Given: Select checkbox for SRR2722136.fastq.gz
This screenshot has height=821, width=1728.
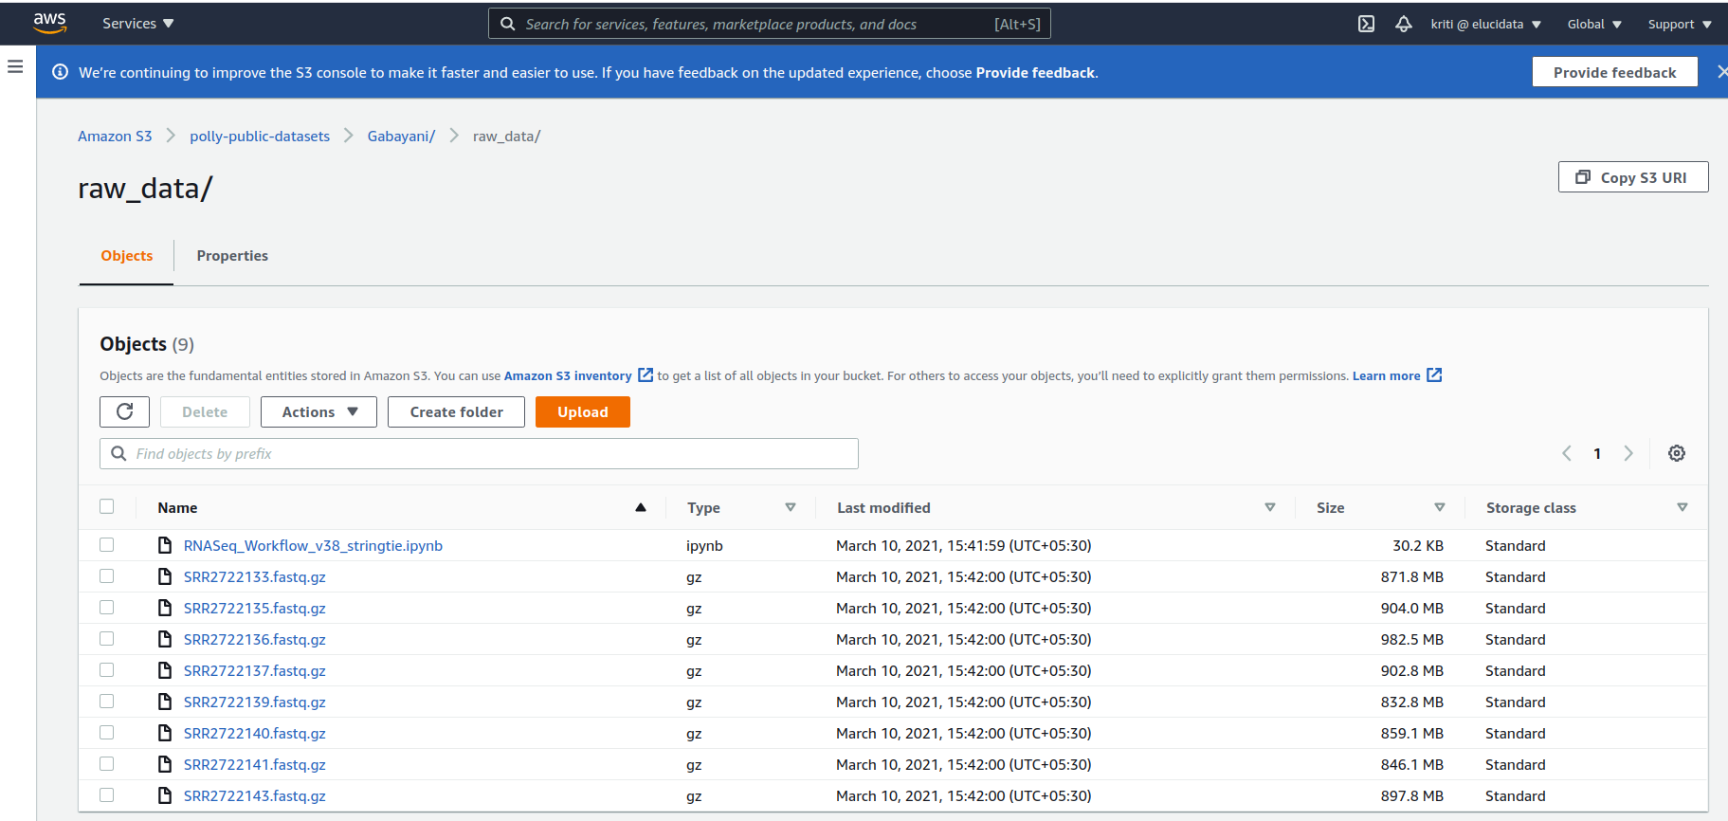Looking at the screenshot, I should coord(106,638).
